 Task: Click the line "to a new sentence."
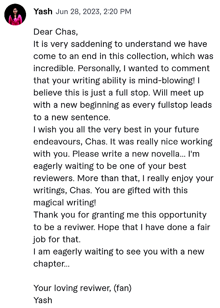click(72, 117)
